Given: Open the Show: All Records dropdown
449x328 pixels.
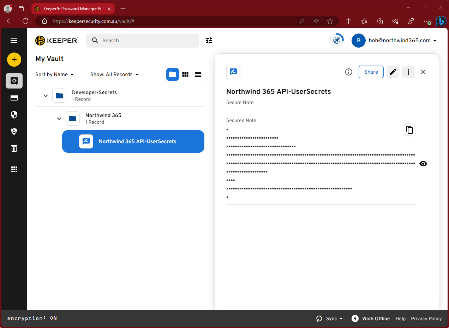Looking at the screenshot, I should 114,74.
